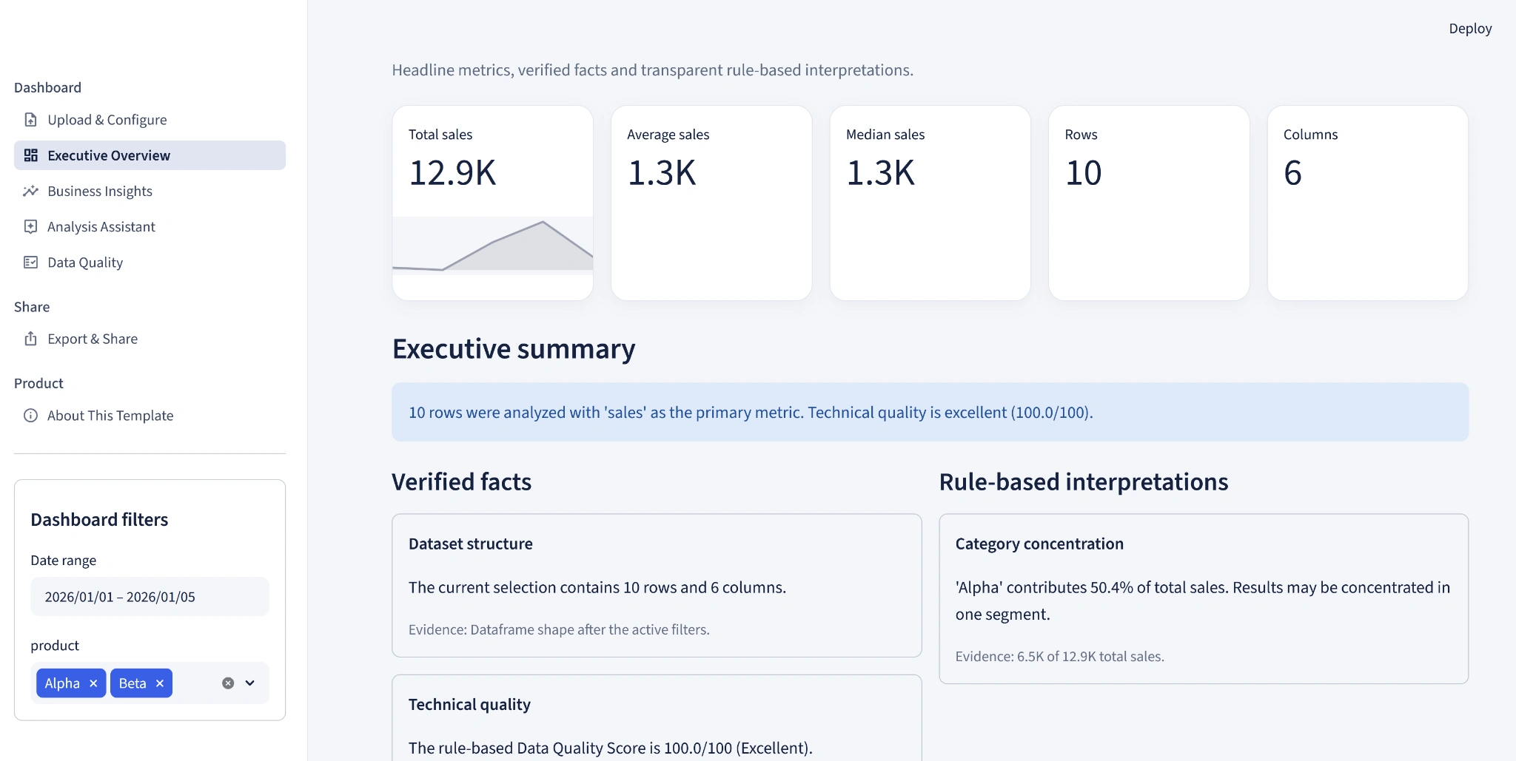This screenshot has width=1516, height=761.
Task: Click the Deploy button
Action: tap(1470, 28)
